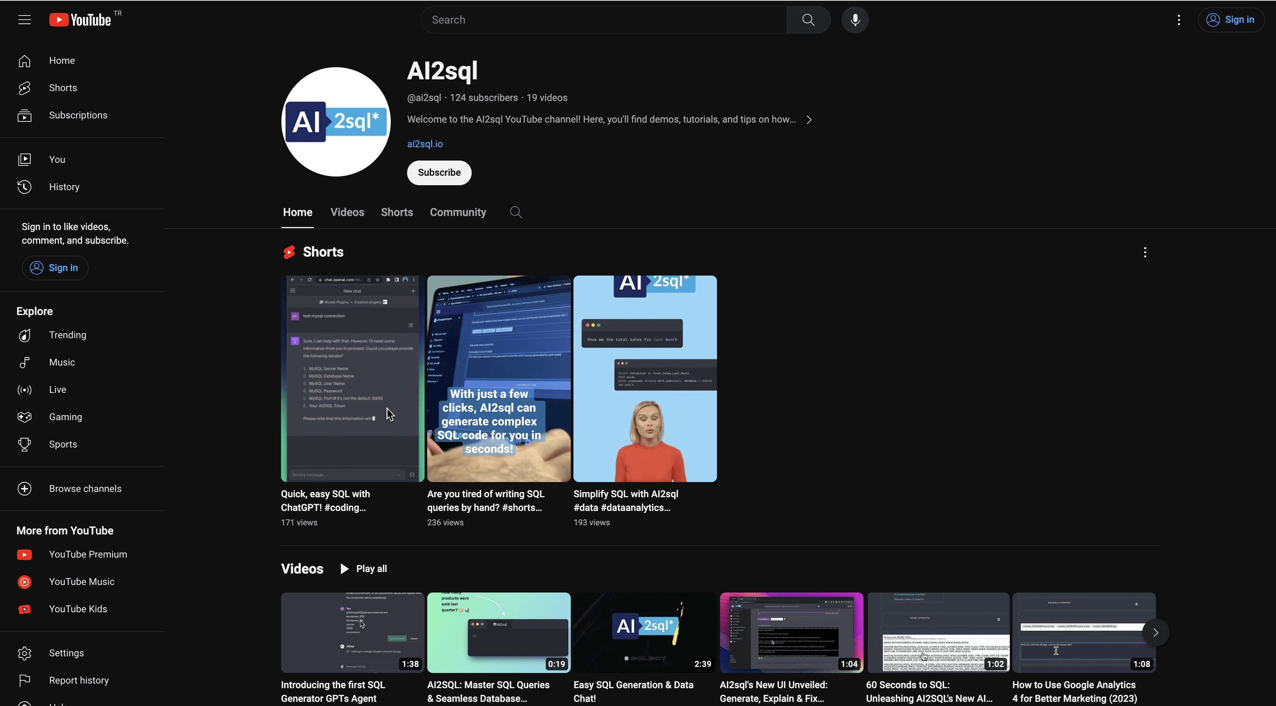1276x706 pixels.
Task: Select the channel Home tab
Action: [x=297, y=213]
